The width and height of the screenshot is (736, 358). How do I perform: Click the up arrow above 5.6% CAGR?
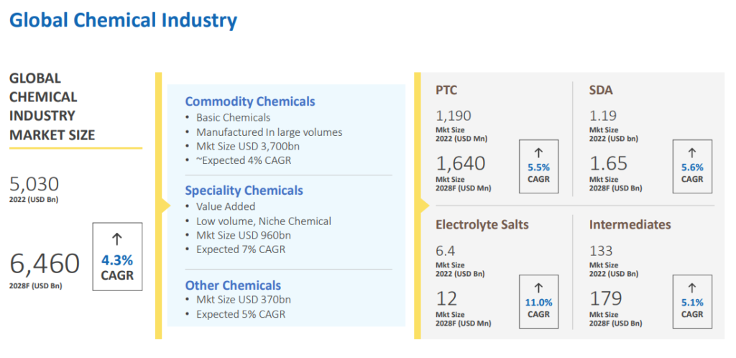coord(692,152)
